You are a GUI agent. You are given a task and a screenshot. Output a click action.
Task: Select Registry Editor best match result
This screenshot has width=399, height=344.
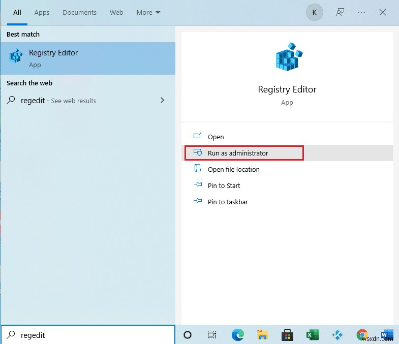88,58
